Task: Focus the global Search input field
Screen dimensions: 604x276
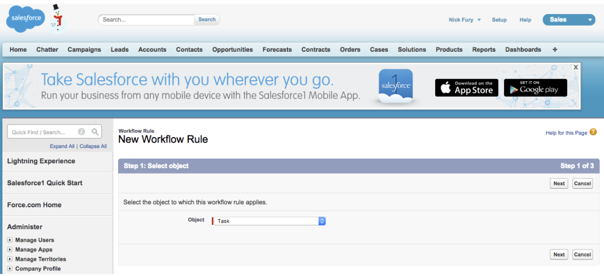Action: pos(146,20)
